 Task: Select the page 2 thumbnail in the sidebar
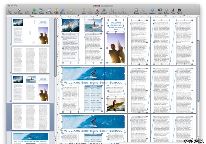pyautogui.click(x=31, y=60)
